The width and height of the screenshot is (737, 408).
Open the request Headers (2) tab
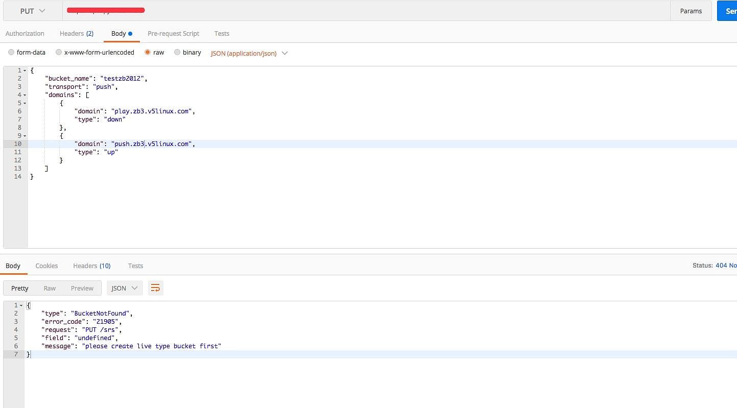pyautogui.click(x=76, y=33)
